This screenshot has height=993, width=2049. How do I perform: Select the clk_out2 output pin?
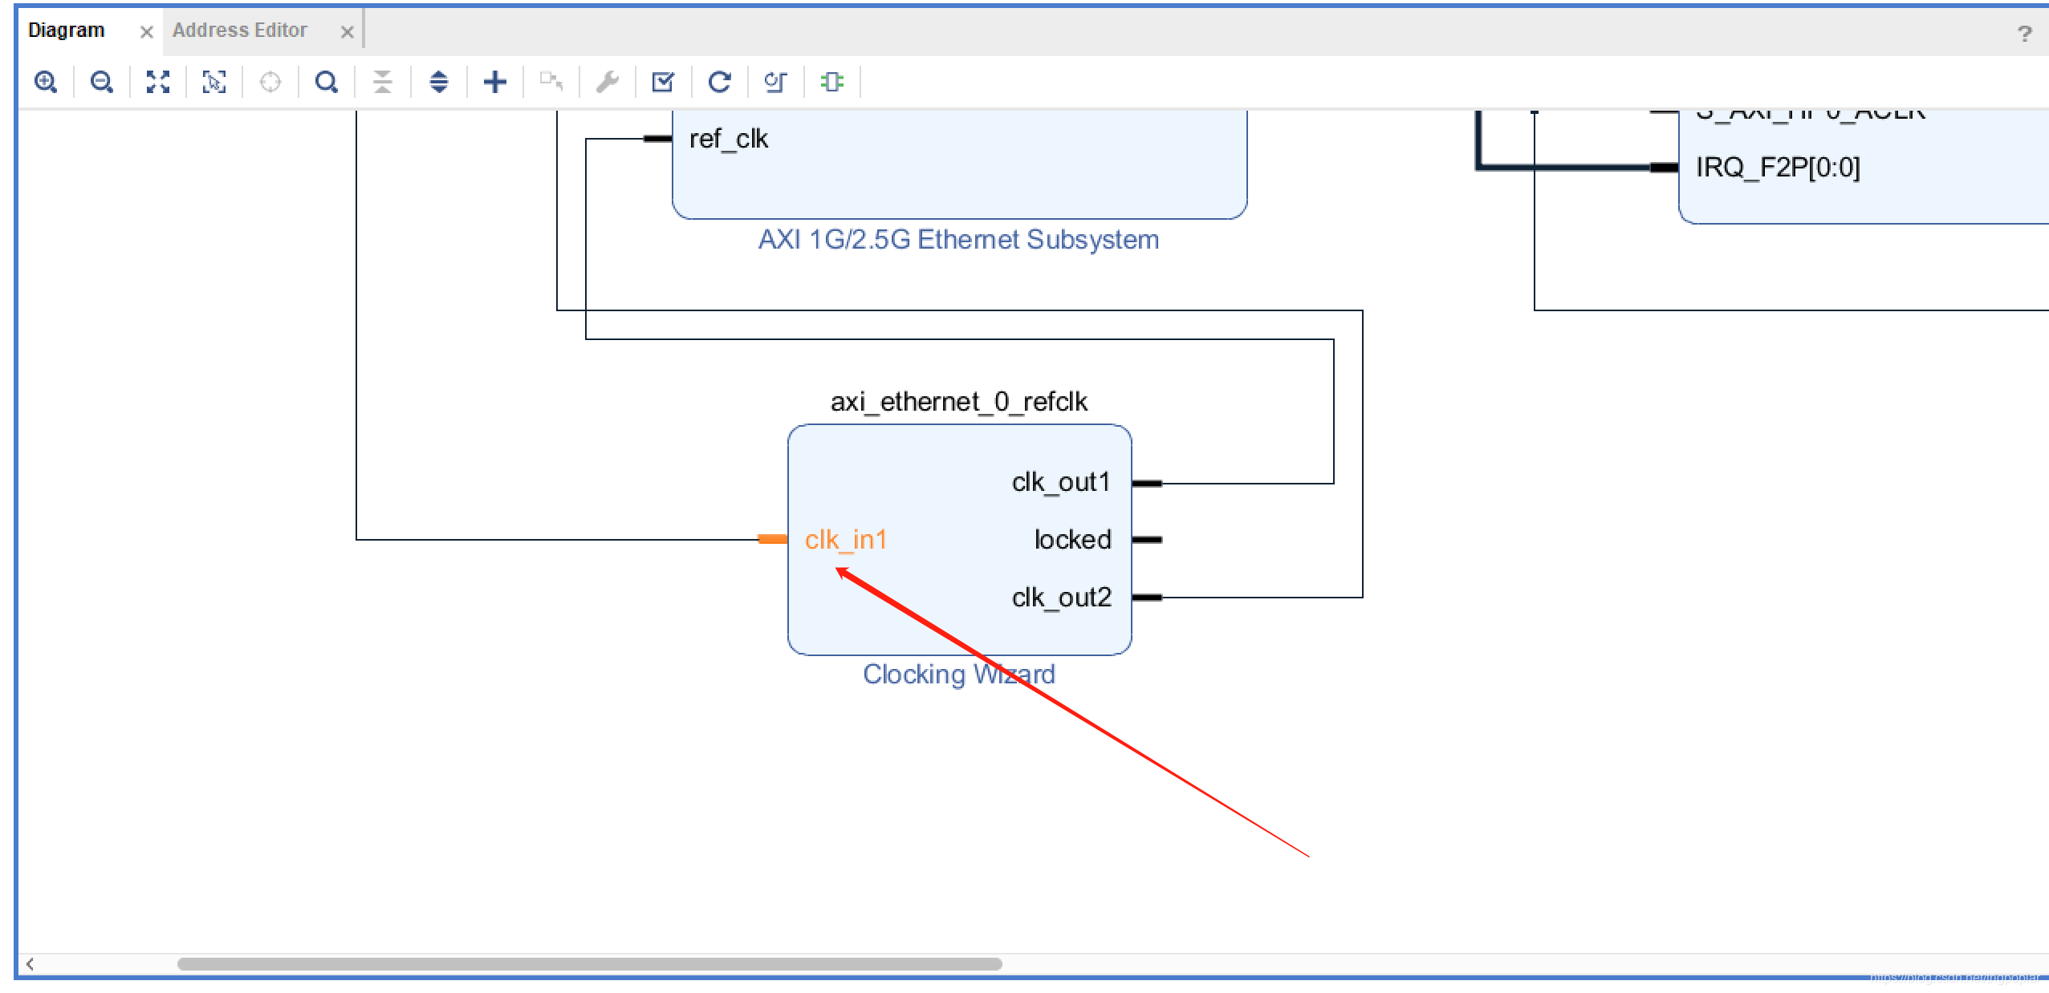point(1061,598)
